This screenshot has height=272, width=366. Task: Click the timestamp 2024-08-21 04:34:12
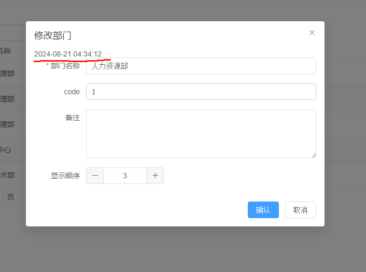[68, 54]
